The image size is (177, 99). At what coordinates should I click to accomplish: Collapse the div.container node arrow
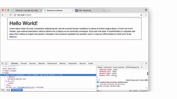pyautogui.click(x=5, y=75)
